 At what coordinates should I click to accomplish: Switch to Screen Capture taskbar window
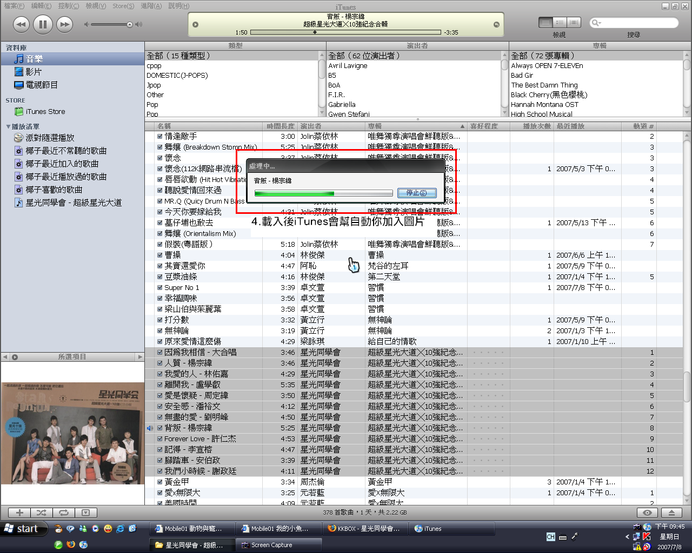coord(278,545)
